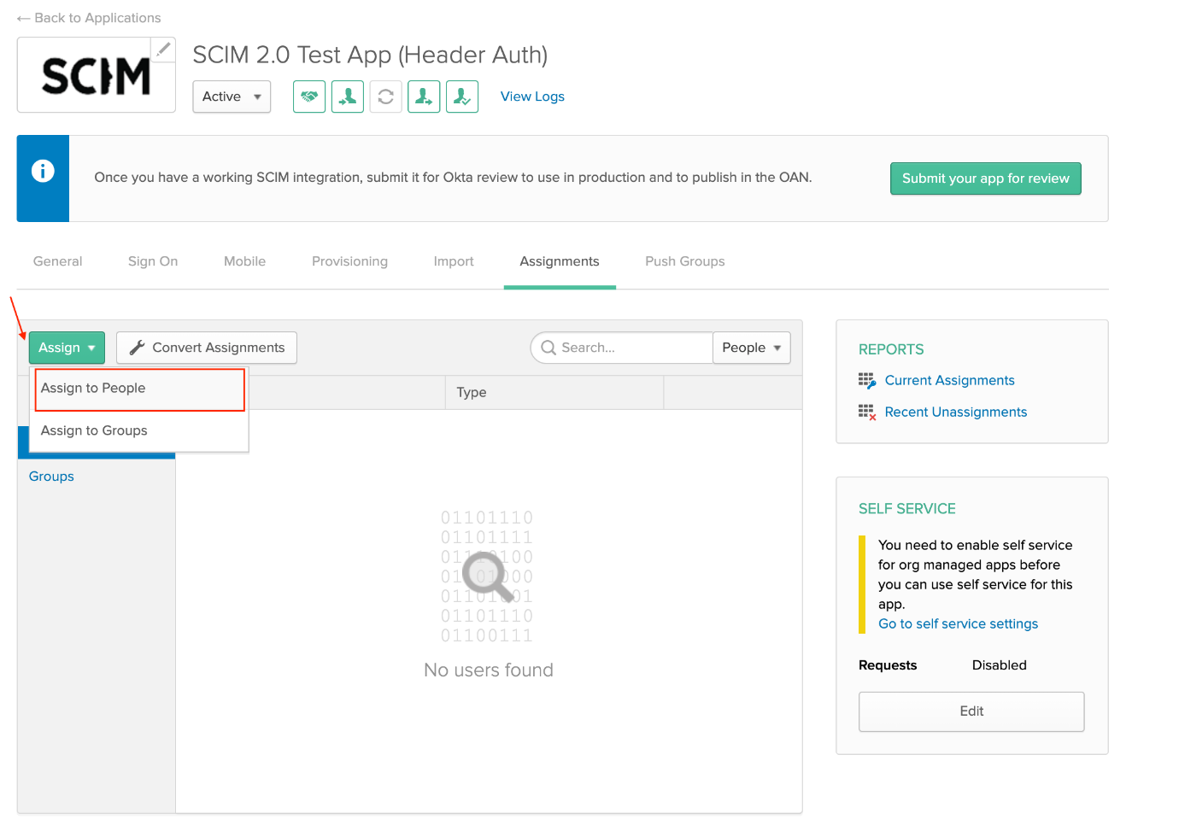Click Submit your app for review
The height and width of the screenshot is (825, 1179).
985,178
